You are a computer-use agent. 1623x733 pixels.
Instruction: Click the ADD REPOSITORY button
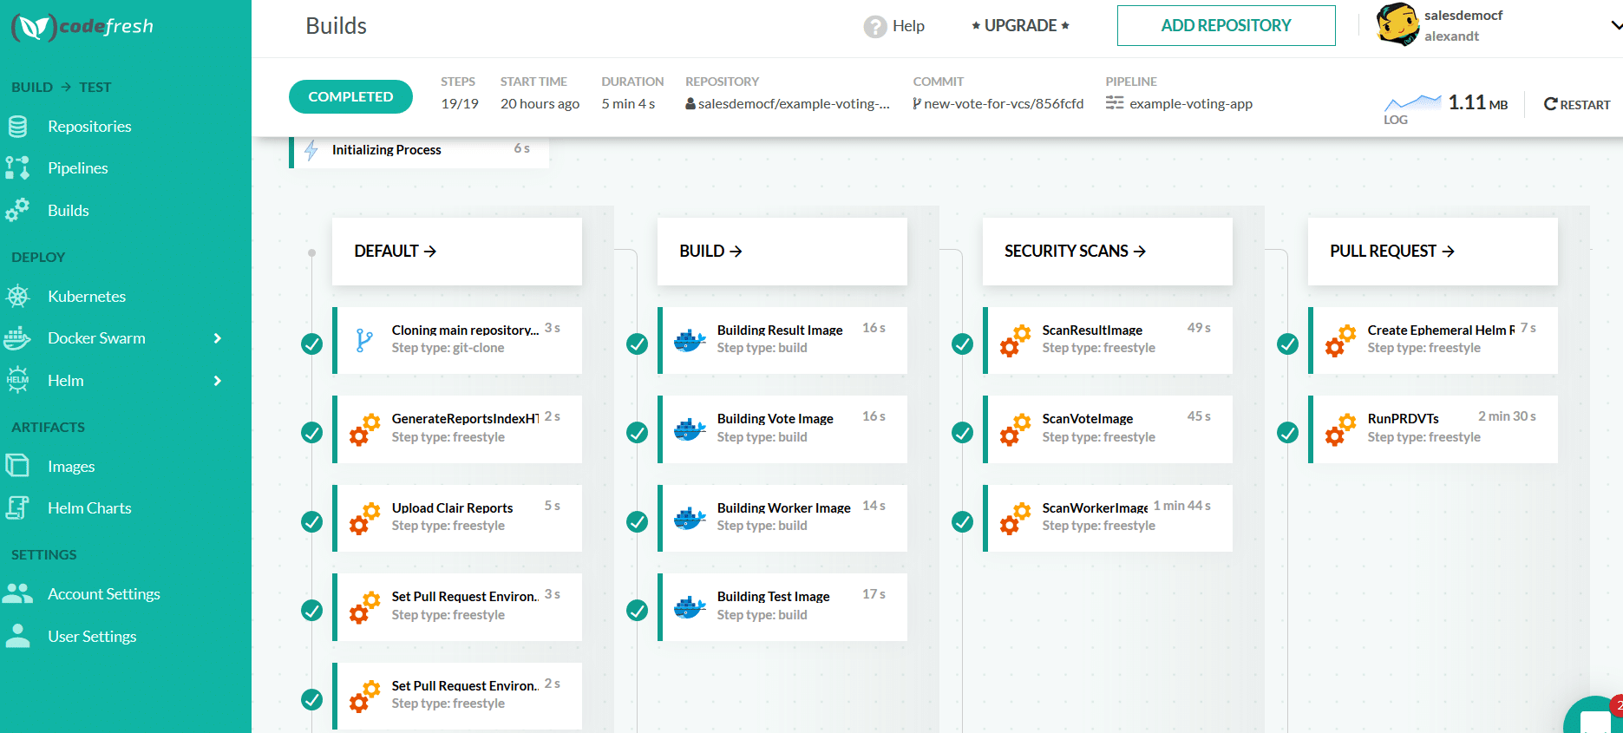pos(1225,26)
